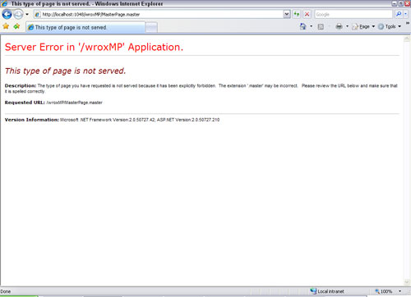411x297 pixels.
Task: Click the 'Done' status bar text
Action: tap(6, 291)
